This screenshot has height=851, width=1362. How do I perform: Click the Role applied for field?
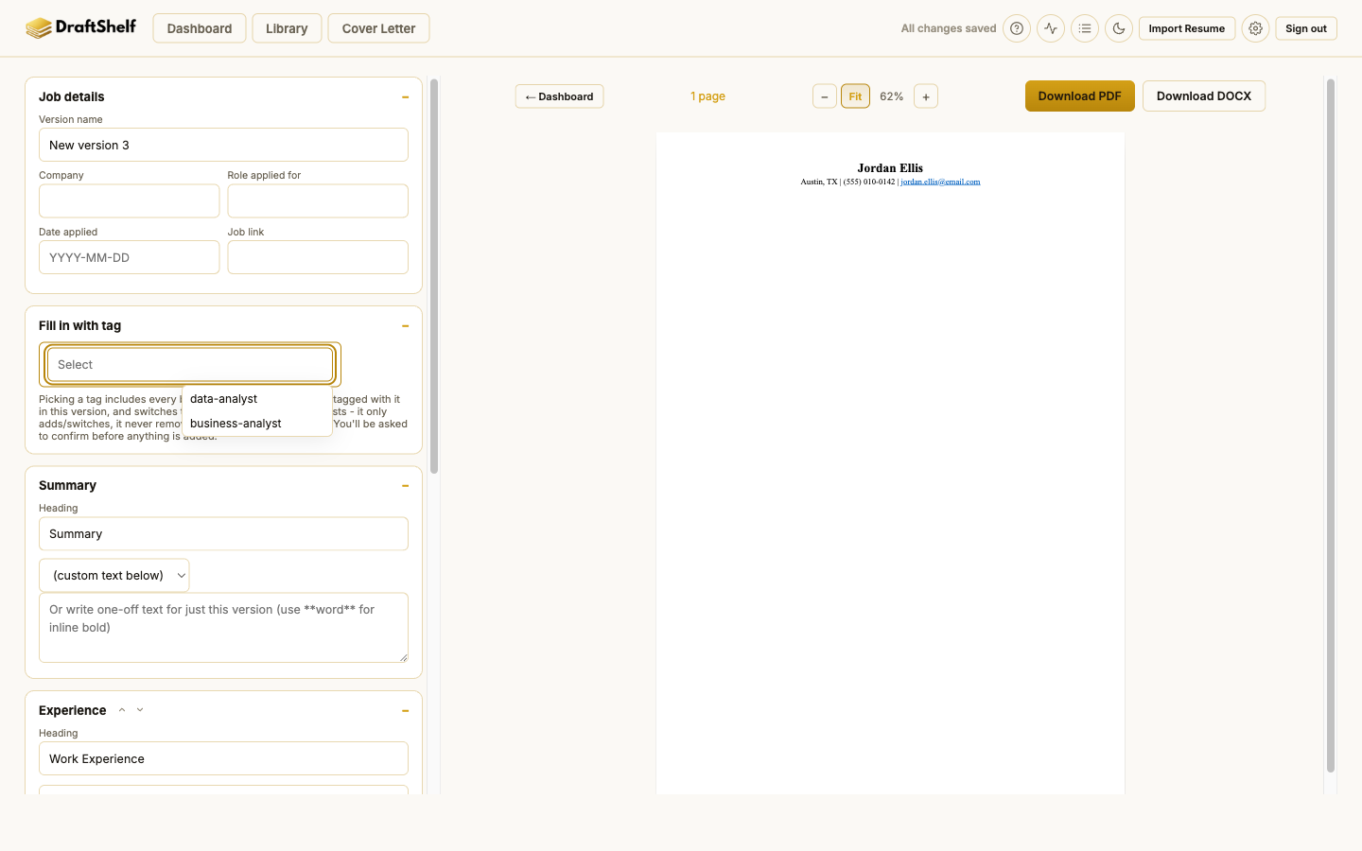click(x=318, y=200)
